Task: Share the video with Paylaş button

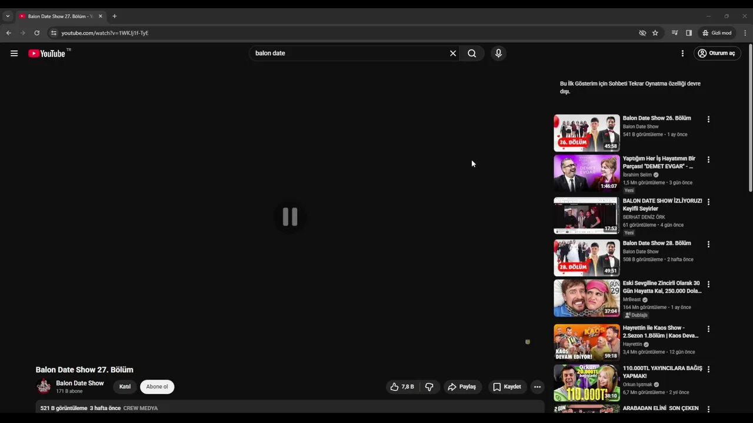Action: 462,387
